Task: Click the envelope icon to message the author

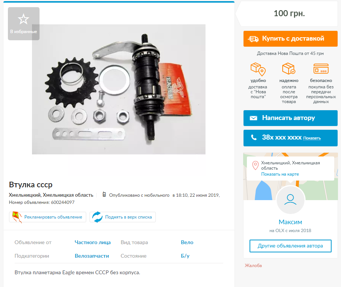Action: [x=253, y=118]
